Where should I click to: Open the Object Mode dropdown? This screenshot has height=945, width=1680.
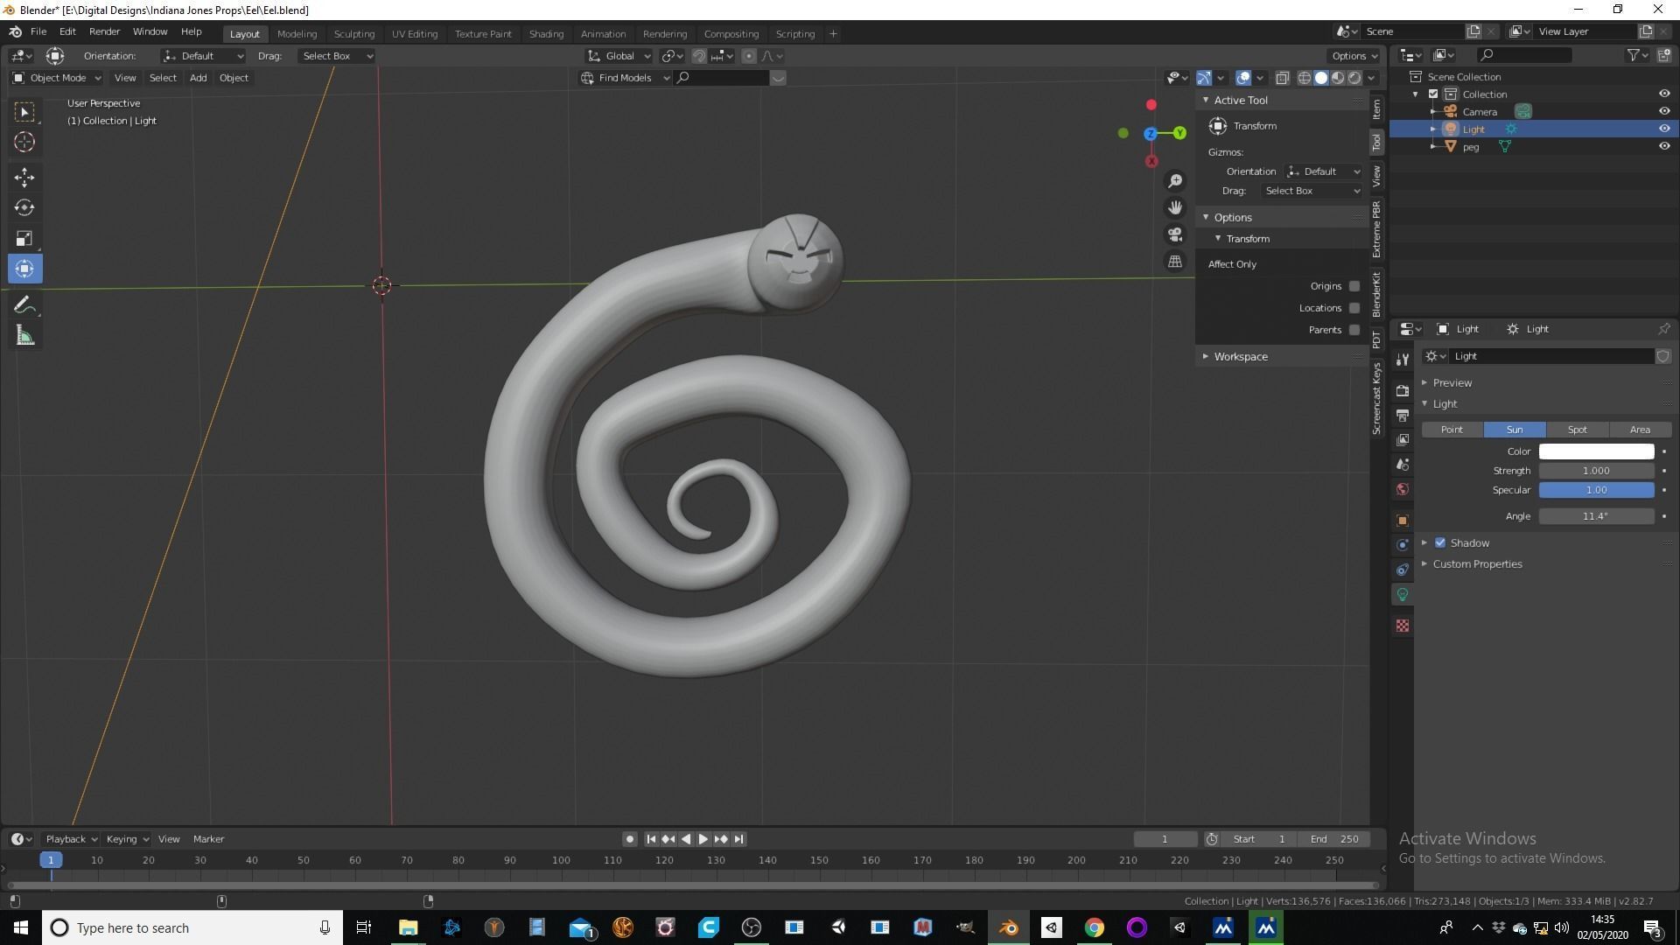(x=57, y=78)
